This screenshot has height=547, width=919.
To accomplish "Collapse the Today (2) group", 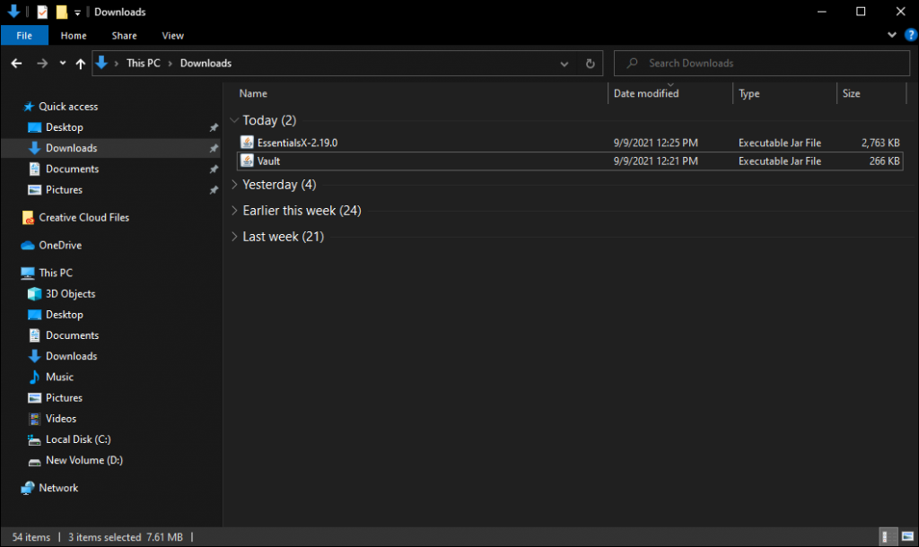I will (x=234, y=120).
